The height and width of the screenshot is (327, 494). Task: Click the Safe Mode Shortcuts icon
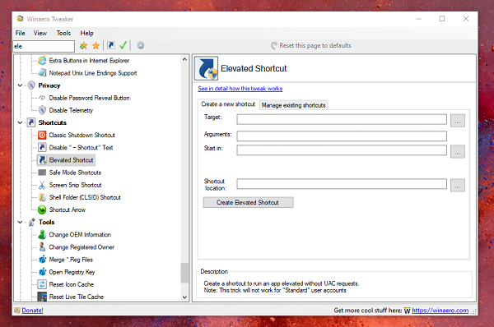point(42,173)
